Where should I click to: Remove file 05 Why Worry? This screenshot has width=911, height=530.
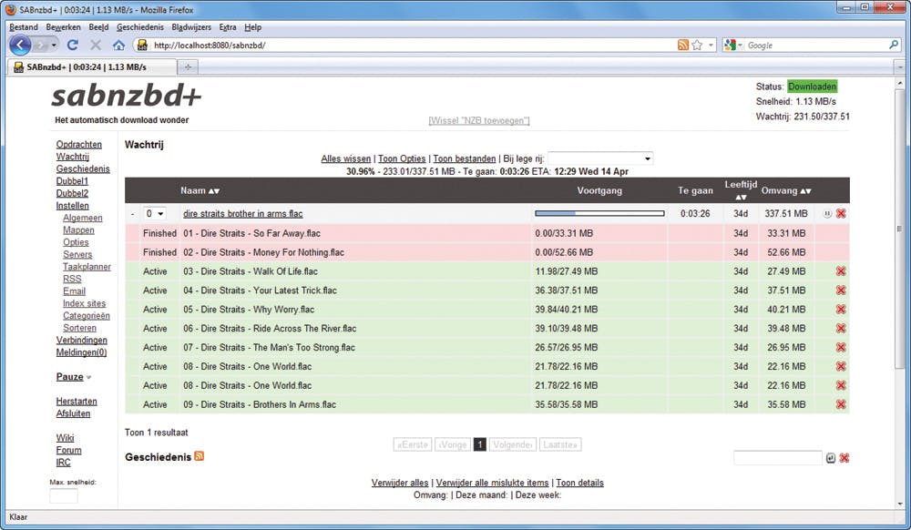click(x=841, y=310)
